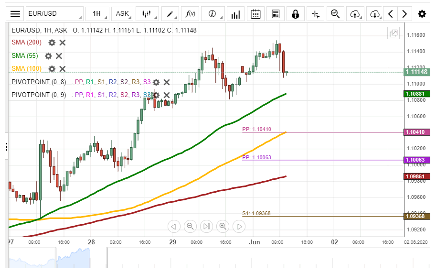Click the red 1.09861 SMA price tag

click(x=417, y=176)
